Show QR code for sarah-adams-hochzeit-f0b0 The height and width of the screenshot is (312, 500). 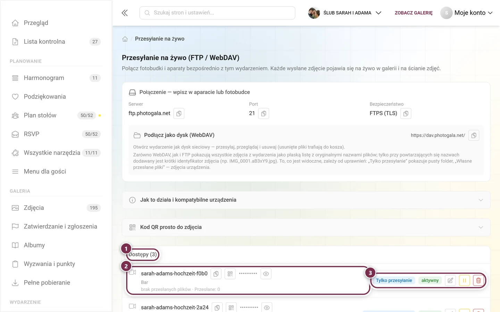230,274
